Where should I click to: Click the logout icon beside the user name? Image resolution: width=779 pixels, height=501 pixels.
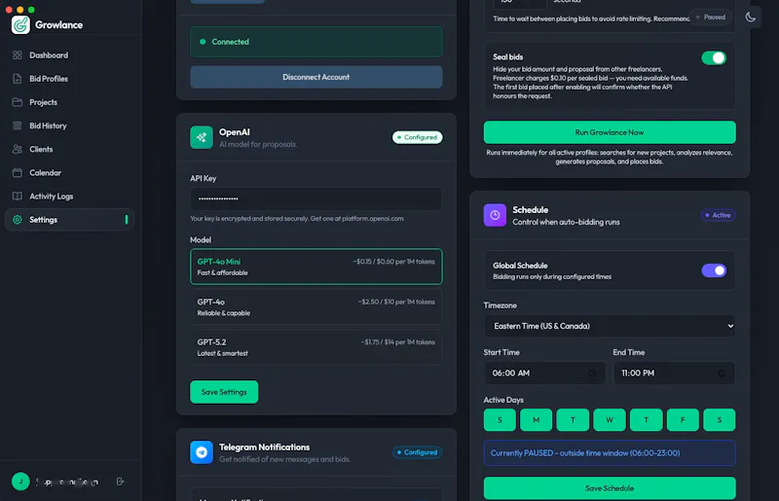pos(120,482)
